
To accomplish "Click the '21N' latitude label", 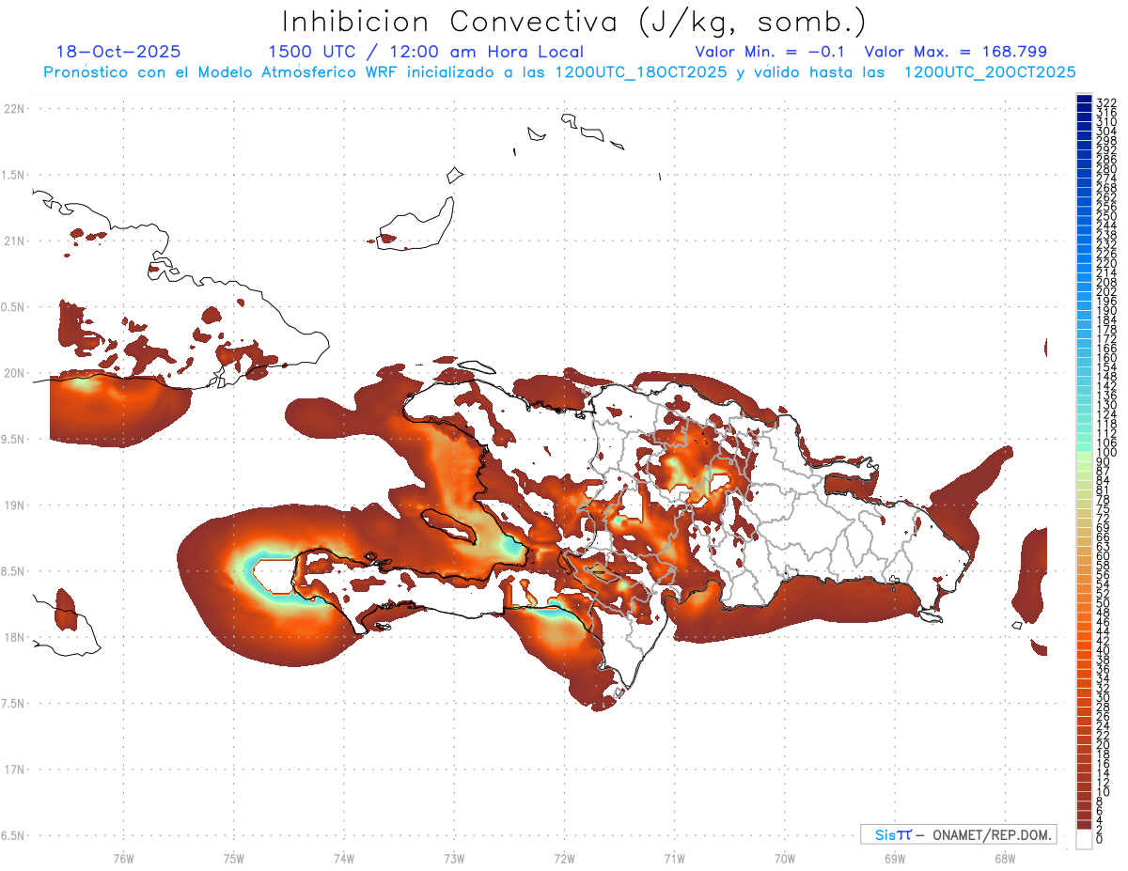I will tap(14, 241).
